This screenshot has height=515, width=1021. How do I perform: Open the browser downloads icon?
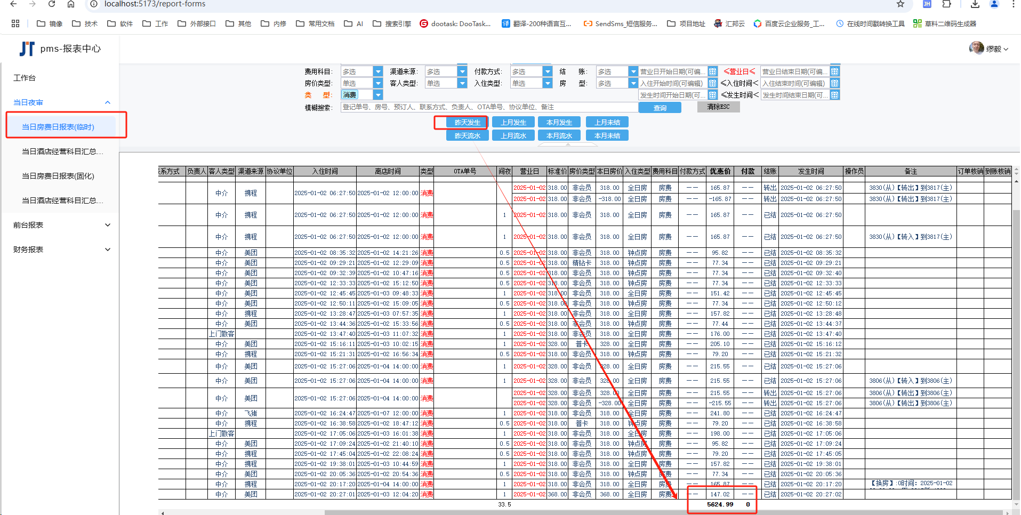tap(975, 4)
